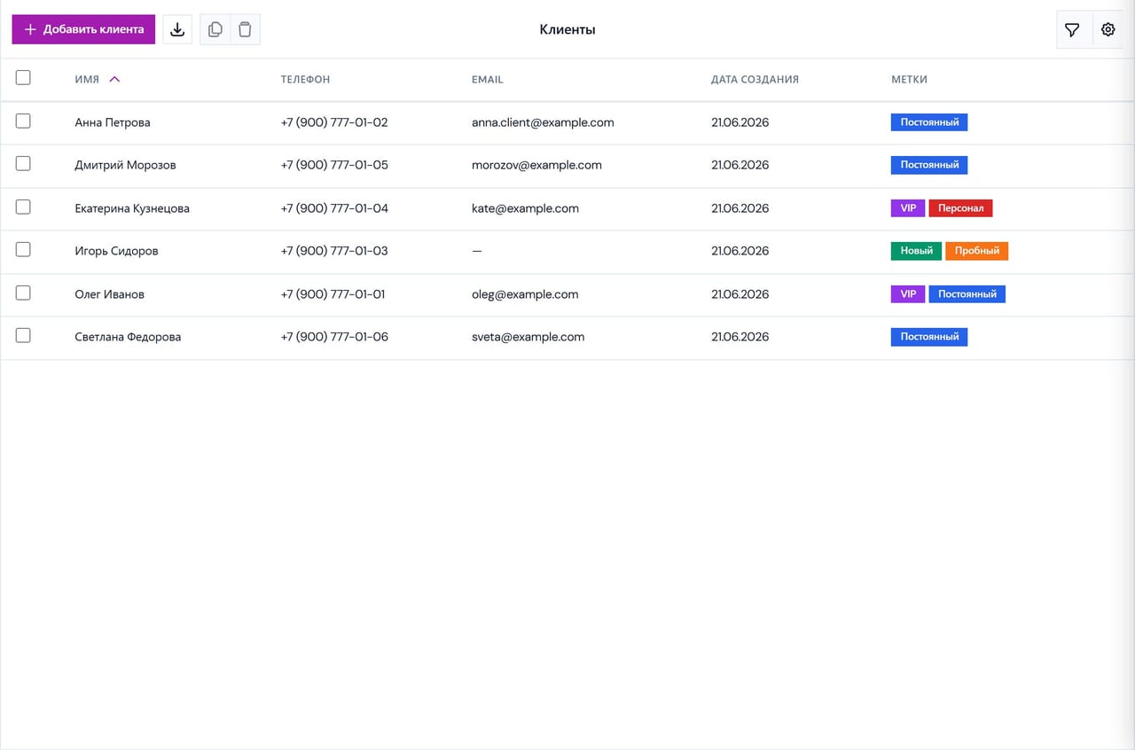The image size is (1135, 750).
Task: Click Постоянный tag in Светлана Федорова row
Action: [929, 337]
